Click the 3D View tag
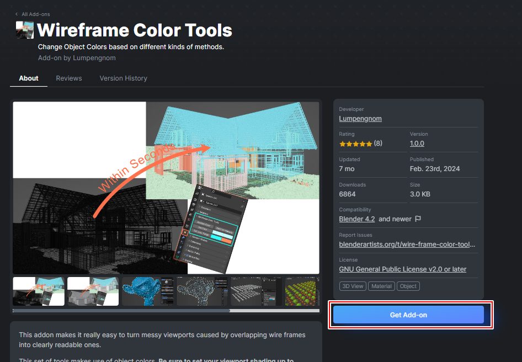Screen dimensions: 522x362 pos(353,286)
